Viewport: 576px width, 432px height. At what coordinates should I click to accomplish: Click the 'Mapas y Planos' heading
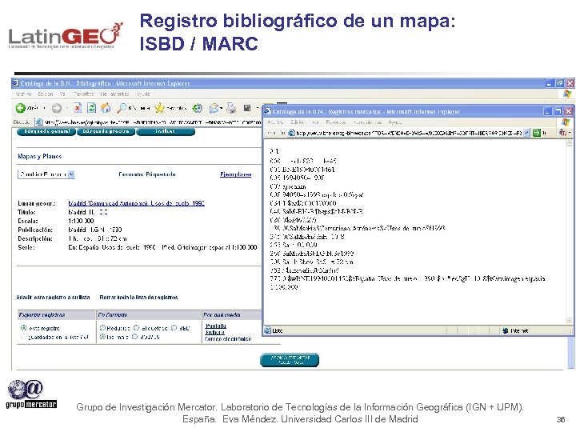point(40,157)
